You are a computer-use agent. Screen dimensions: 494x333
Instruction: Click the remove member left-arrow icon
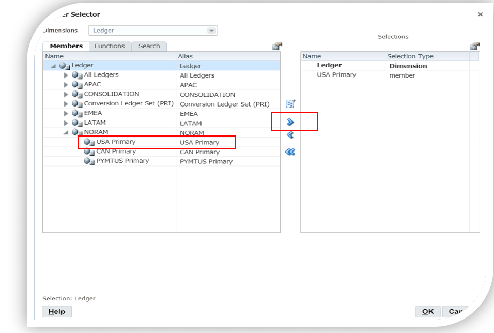tap(290, 135)
